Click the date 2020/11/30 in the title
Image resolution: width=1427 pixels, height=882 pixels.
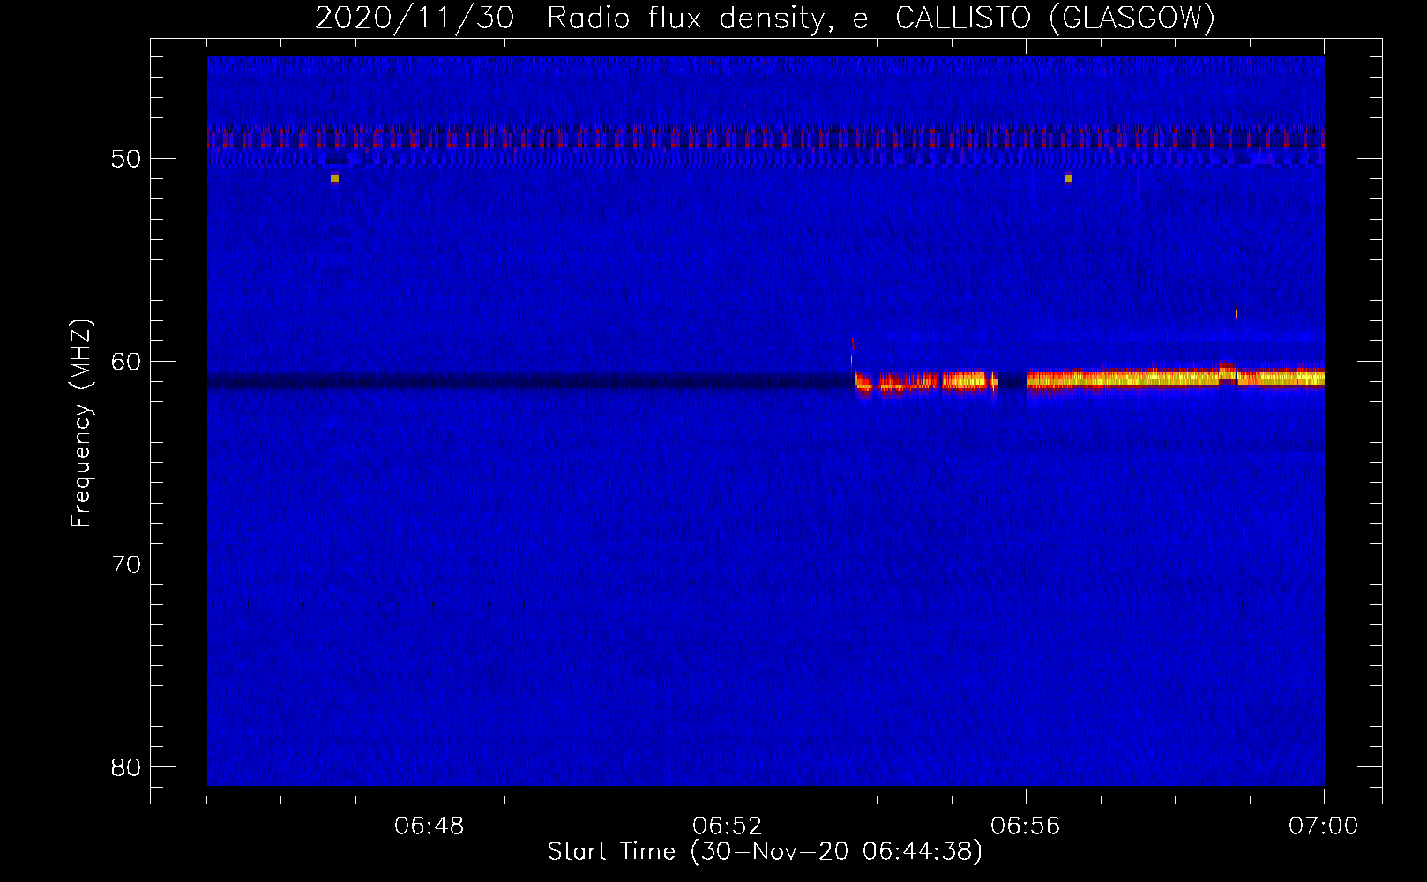pos(415,18)
